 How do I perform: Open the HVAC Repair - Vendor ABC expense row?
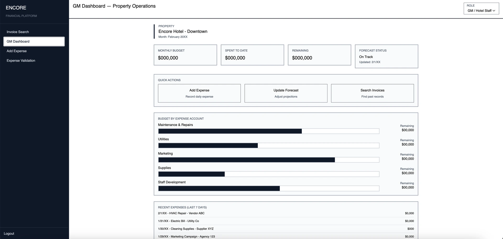pos(286,213)
